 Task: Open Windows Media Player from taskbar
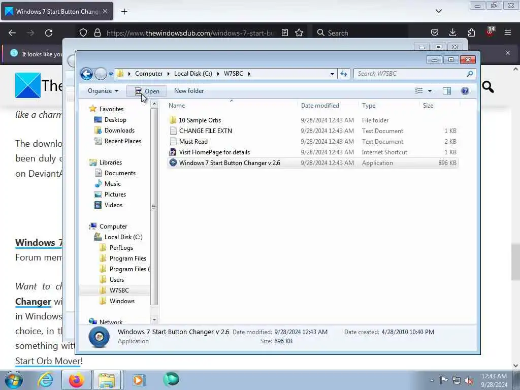(138, 380)
